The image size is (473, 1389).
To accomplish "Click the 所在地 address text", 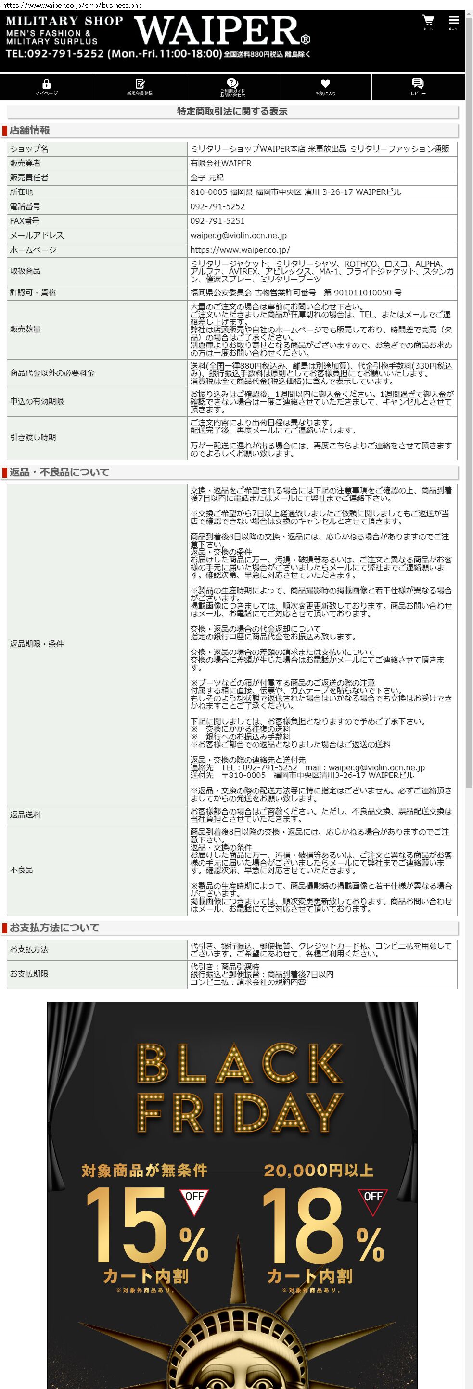I will pyautogui.click(x=295, y=192).
